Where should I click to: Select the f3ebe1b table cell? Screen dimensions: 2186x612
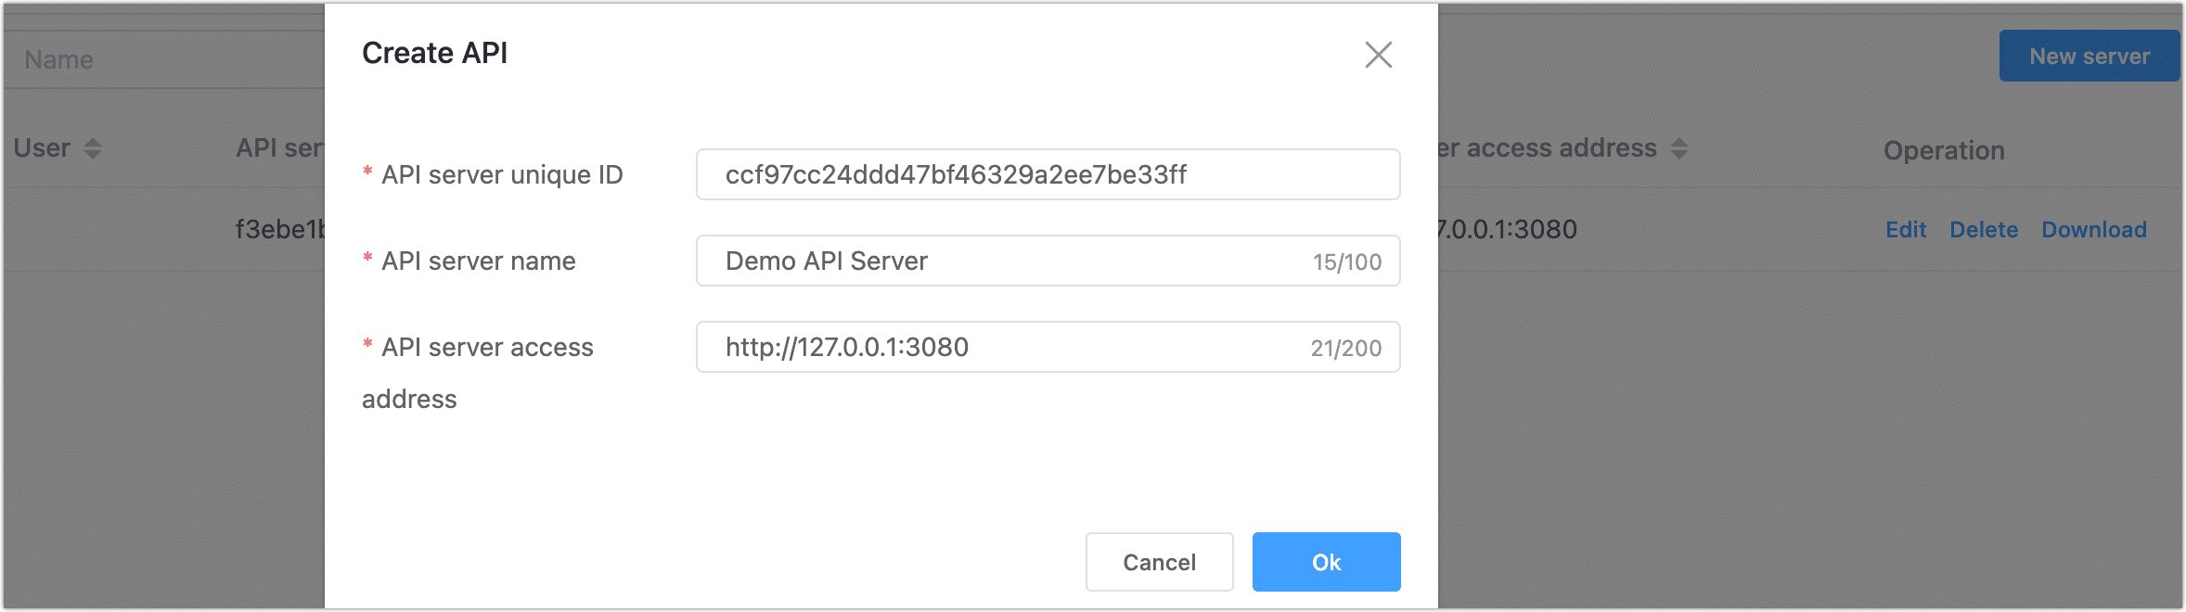[x=279, y=229]
